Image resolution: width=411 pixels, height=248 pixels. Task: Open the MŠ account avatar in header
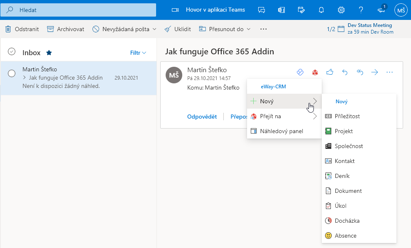pos(401,10)
